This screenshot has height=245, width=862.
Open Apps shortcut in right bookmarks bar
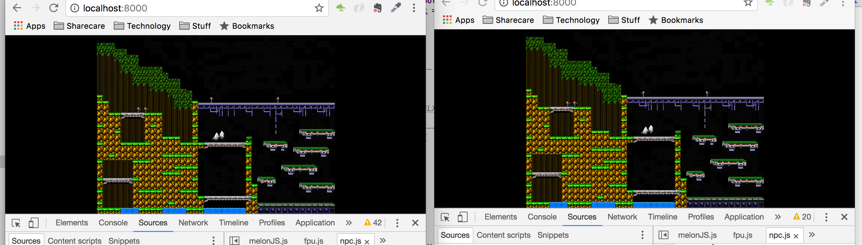pyautogui.click(x=458, y=20)
